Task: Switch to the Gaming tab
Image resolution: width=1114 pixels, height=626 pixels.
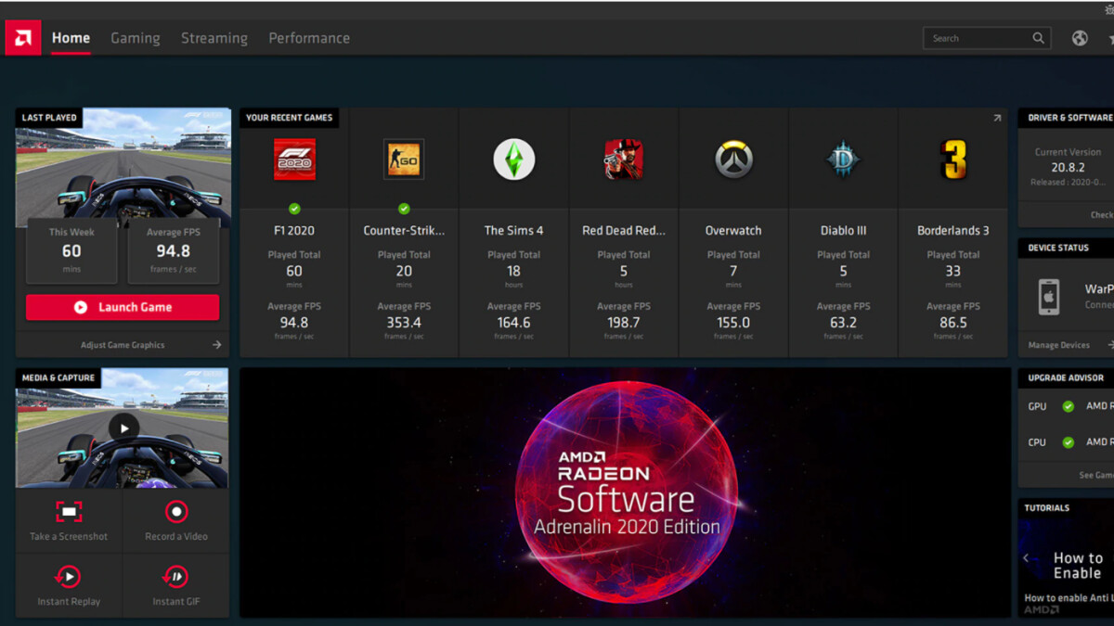Action: click(x=136, y=38)
